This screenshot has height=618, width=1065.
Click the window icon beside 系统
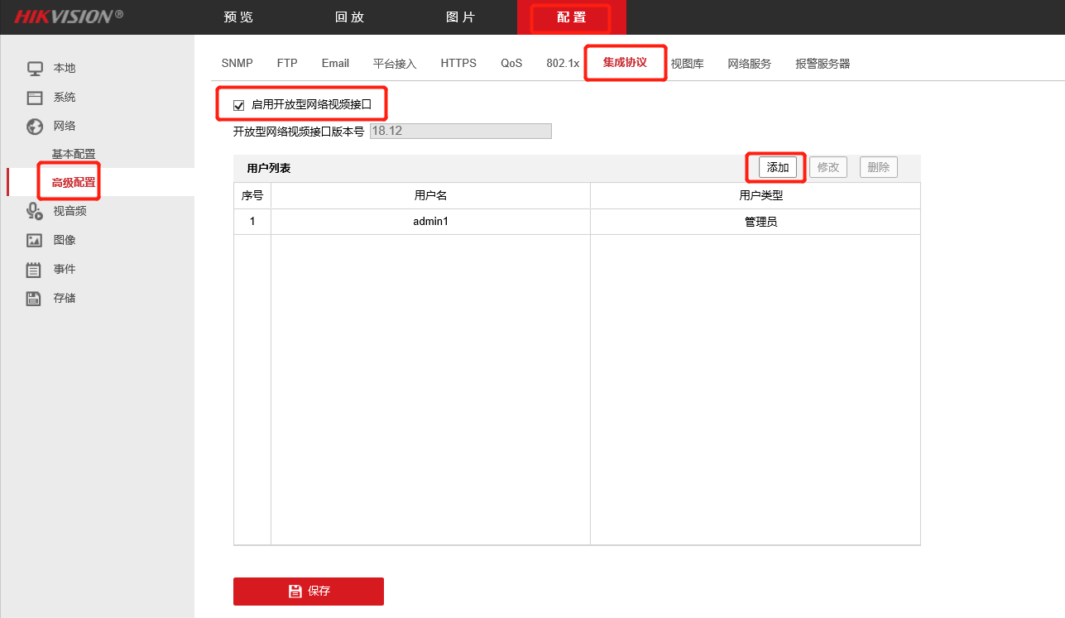[x=34, y=98]
